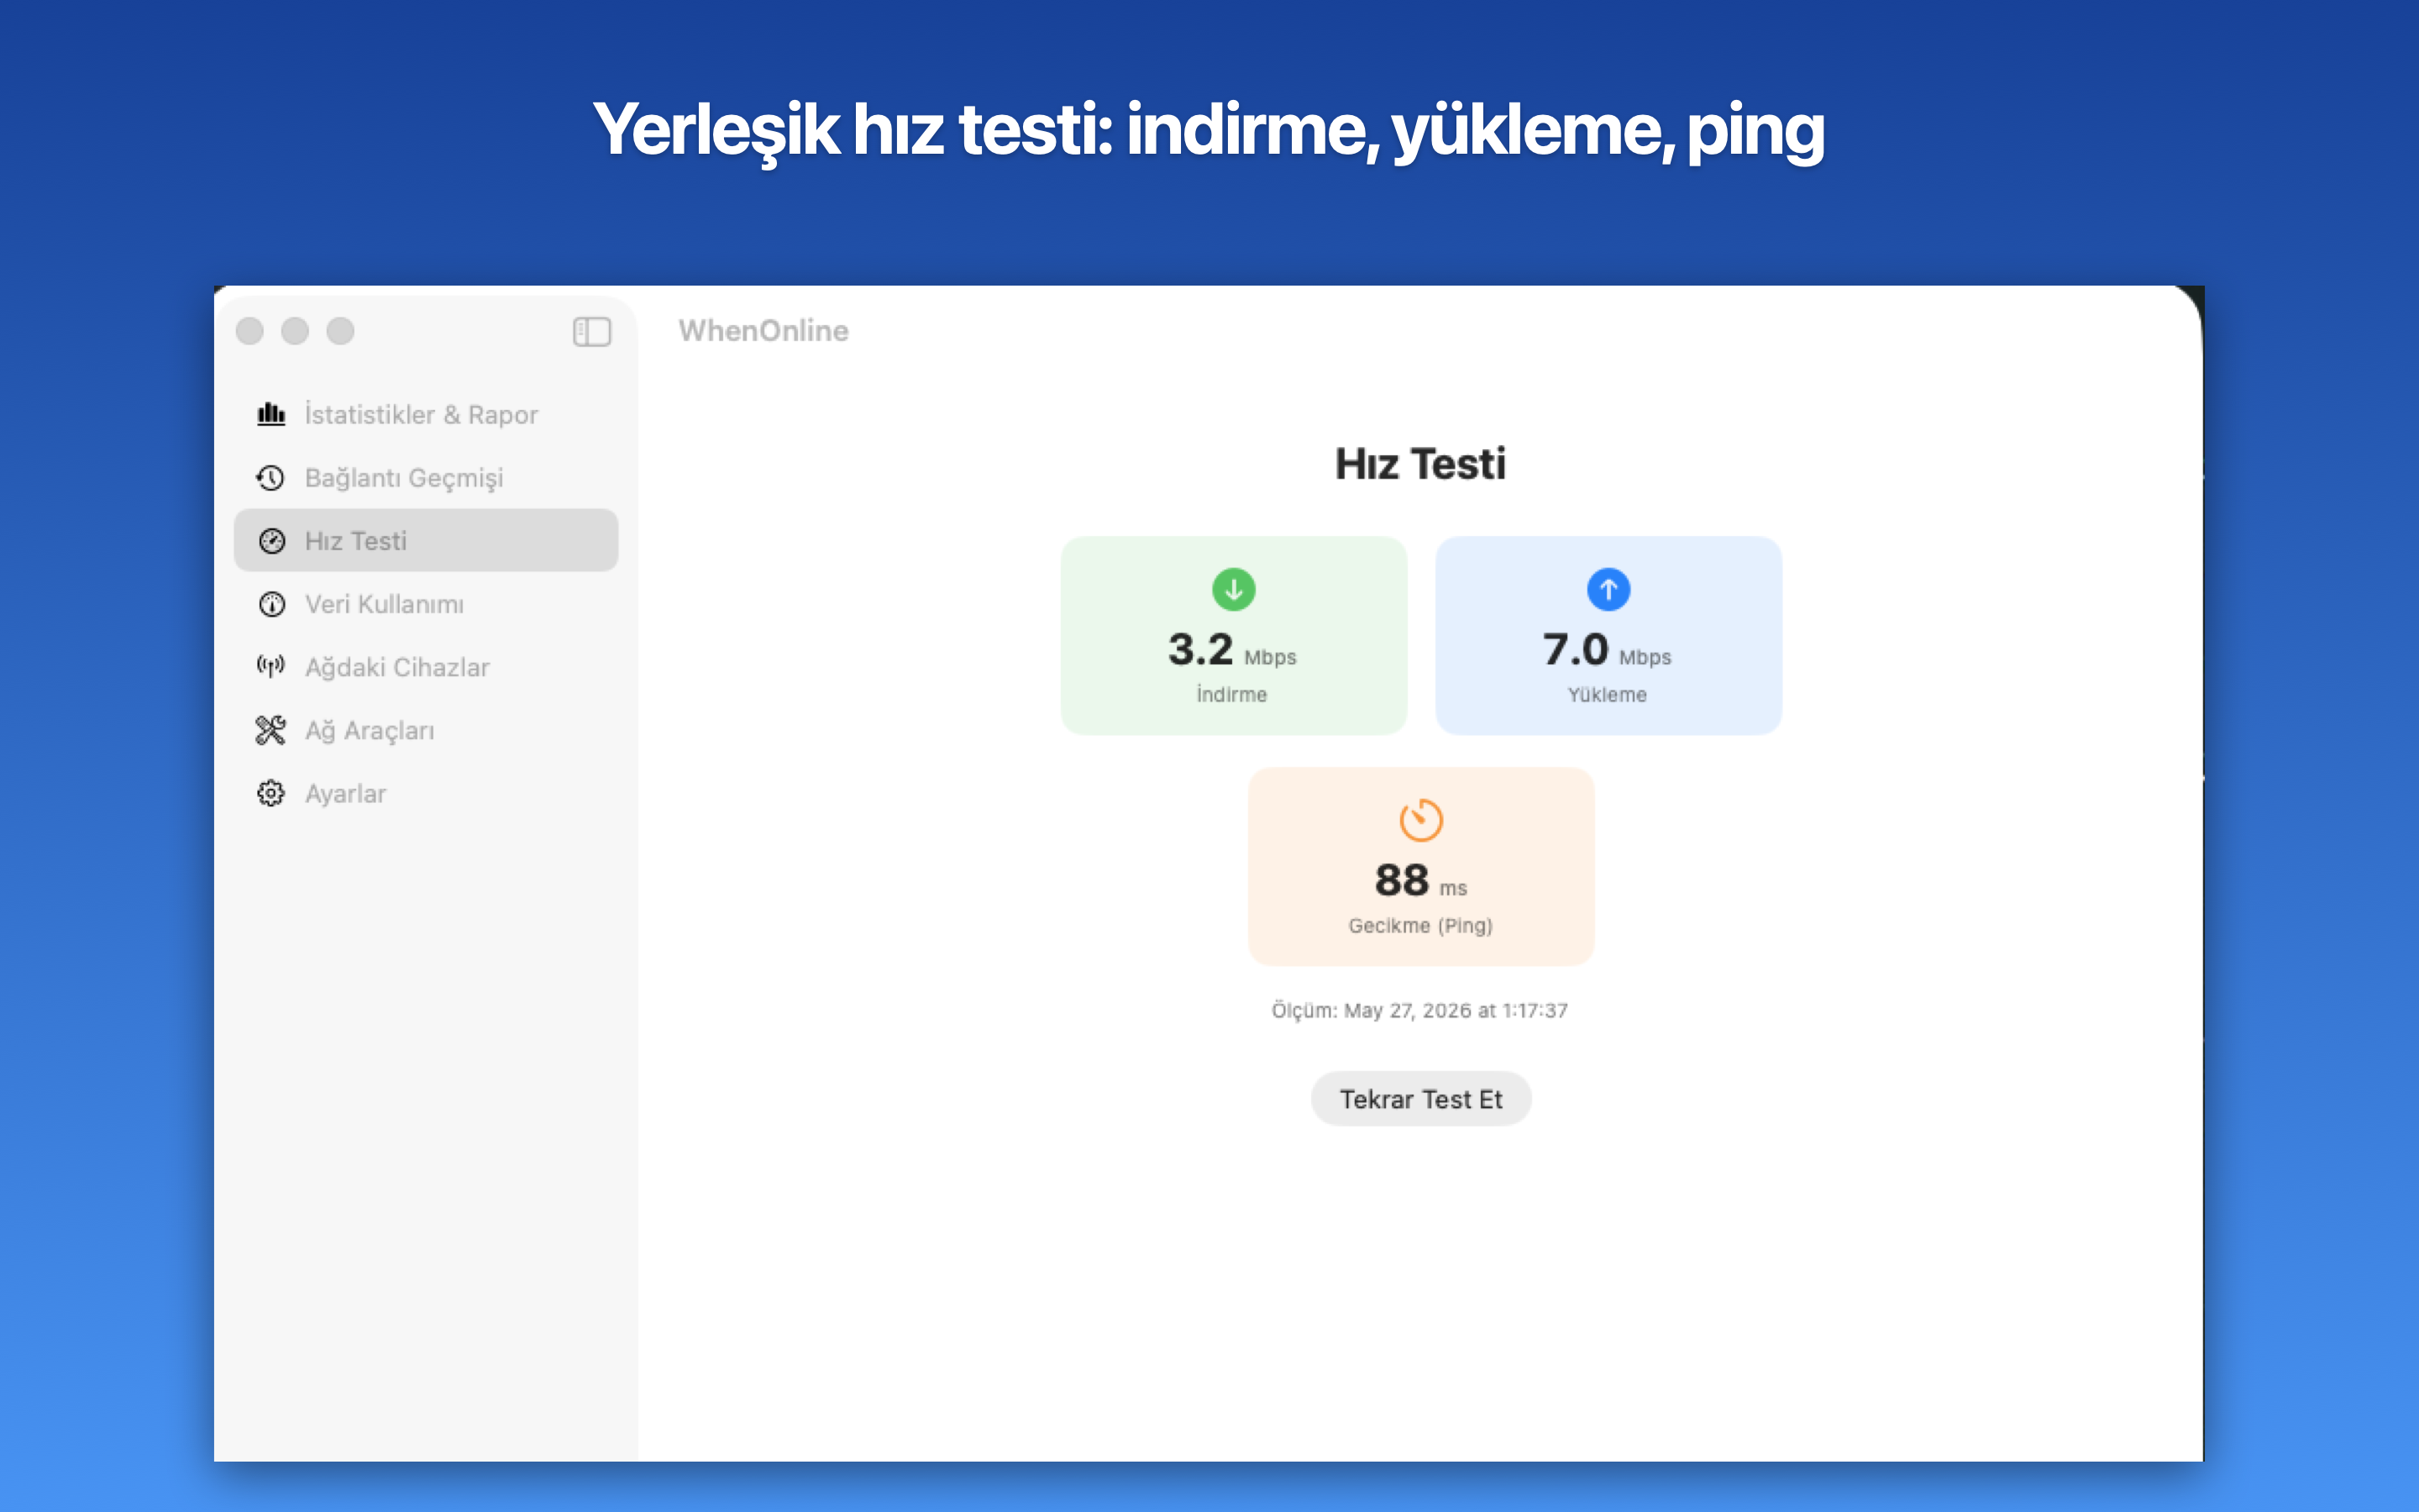The width and height of the screenshot is (2419, 1512).
Task: Click the Ayarlar gear icon
Action: [271, 793]
